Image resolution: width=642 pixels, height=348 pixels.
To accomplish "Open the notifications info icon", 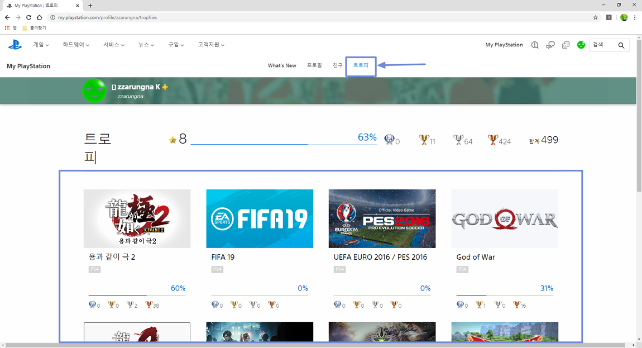I will click(535, 45).
